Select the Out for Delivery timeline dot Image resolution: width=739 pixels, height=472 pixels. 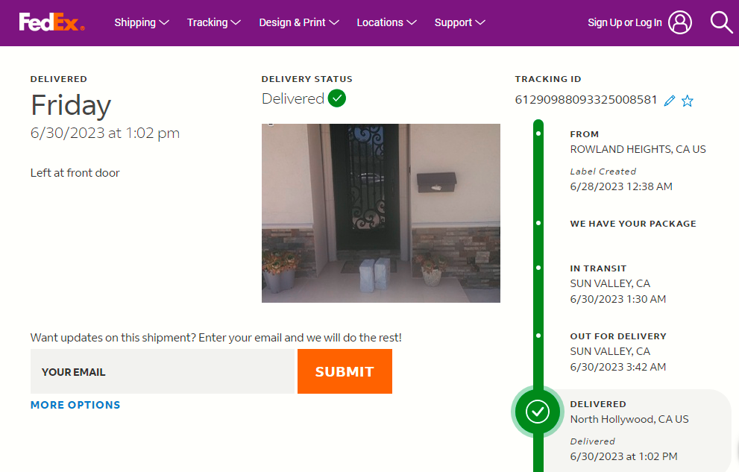[538, 335]
